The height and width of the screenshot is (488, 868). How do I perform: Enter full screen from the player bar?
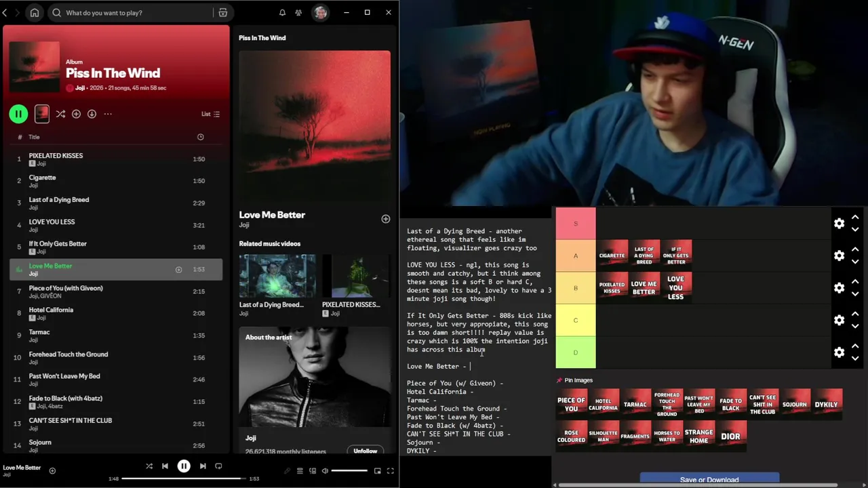[x=390, y=470]
